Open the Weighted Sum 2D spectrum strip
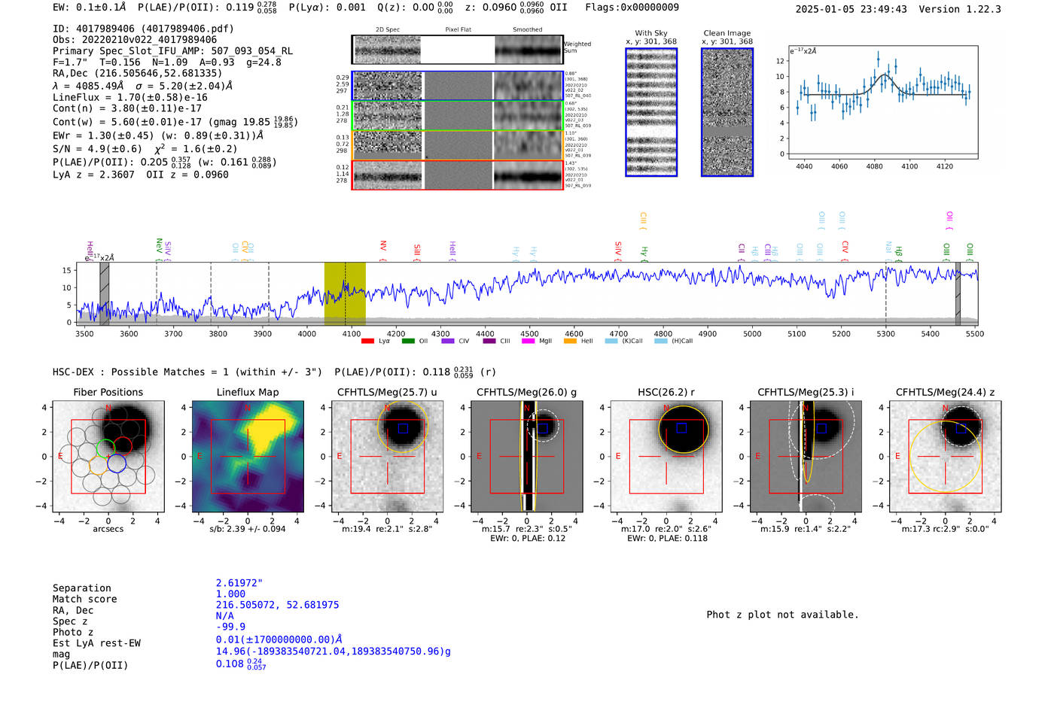This screenshot has height=717, width=1054. (458, 50)
